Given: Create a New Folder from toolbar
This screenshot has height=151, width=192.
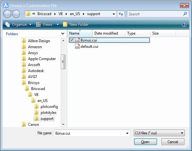Looking at the screenshot, I should point(76,25).
